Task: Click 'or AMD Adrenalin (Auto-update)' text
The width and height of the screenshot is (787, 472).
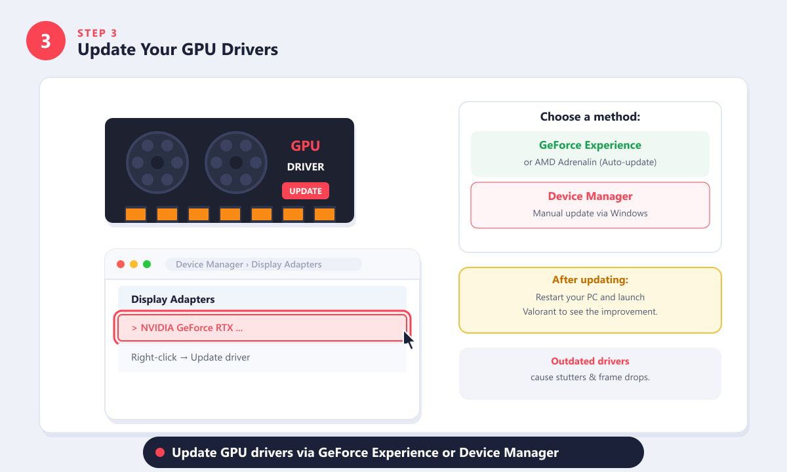Action: tap(590, 162)
